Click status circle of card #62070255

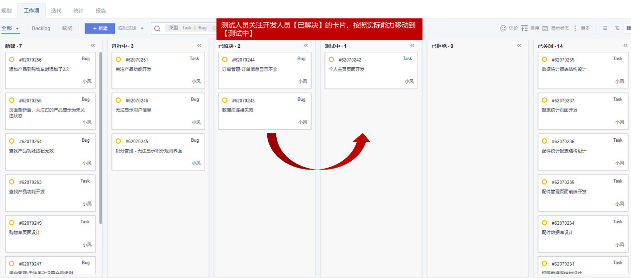(x=11, y=100)
